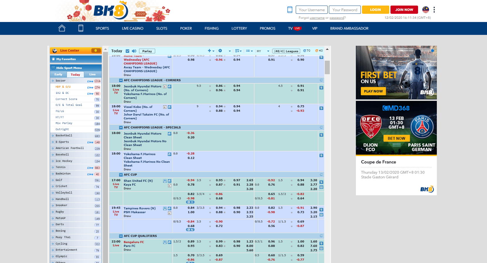487x263 pixels.
Task: Switch to the Early tab
Action: (58, 74)
